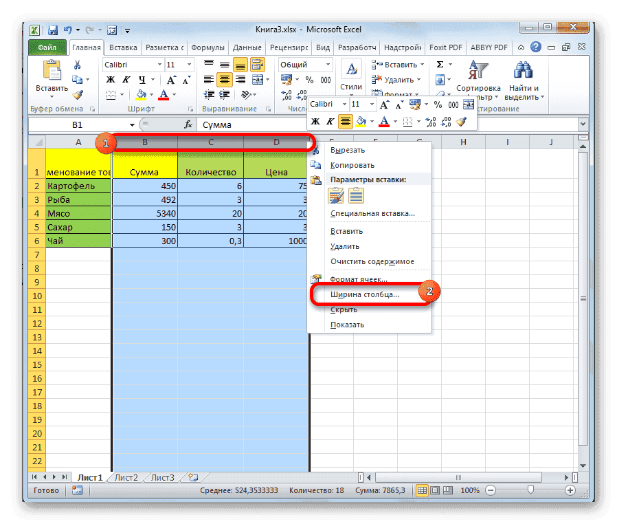Click the insert new worksheet tab icon
Screen dimensions: 617x524
(193, 477)
